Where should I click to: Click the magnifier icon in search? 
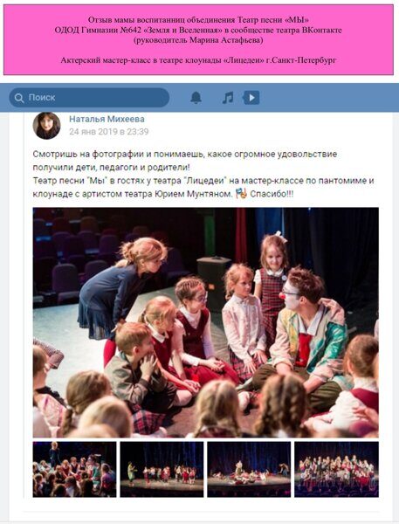(19, 98)
